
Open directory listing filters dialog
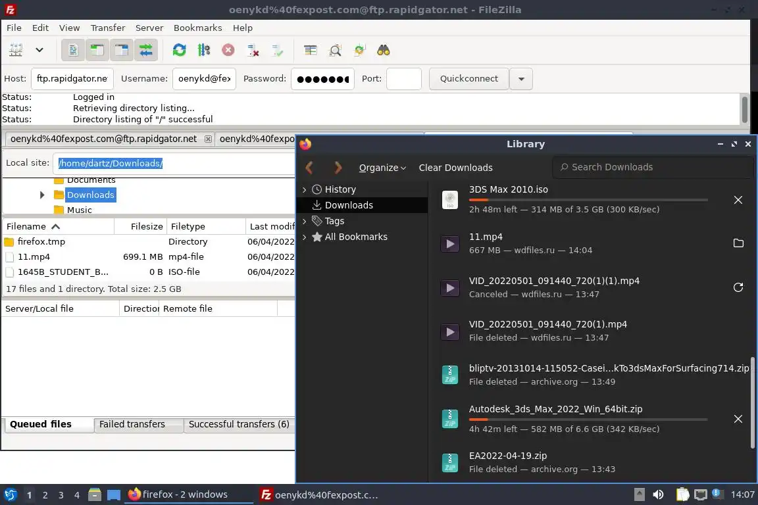tap(311, 50)
